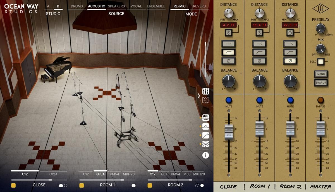Select the EQ bell curve icon
This screenshot has width=335, height=192.
pyautogui.click(x=206, y=127)
